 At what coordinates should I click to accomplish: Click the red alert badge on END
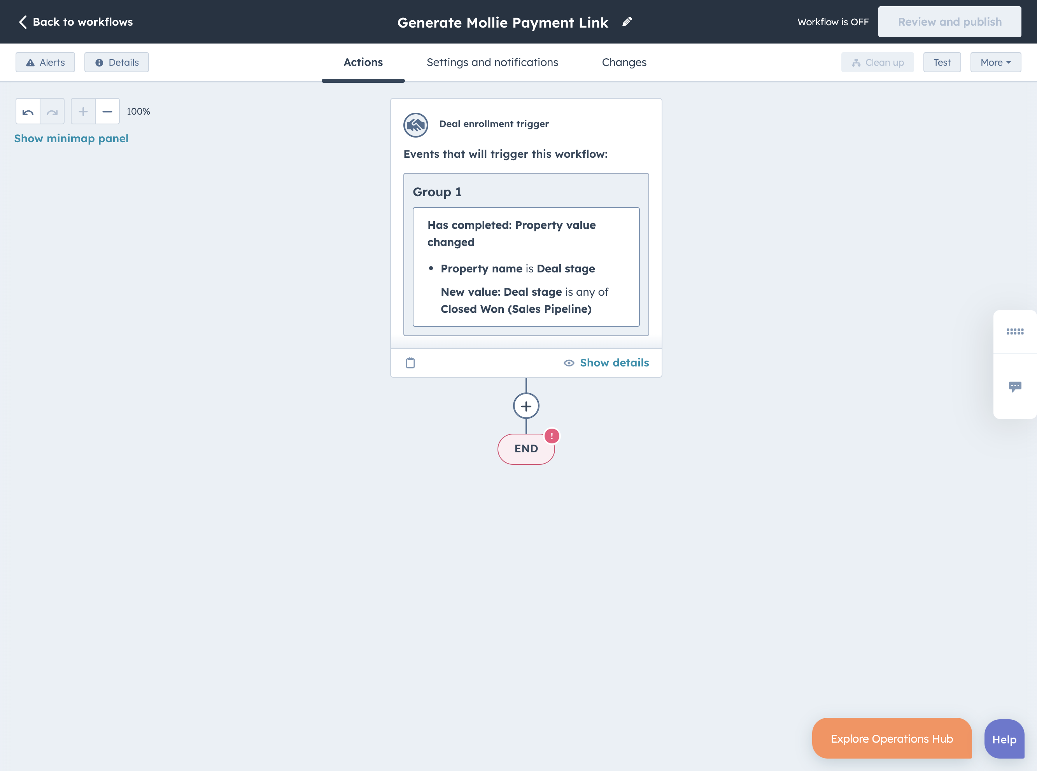pyautogui.click(x=552, y=436)
